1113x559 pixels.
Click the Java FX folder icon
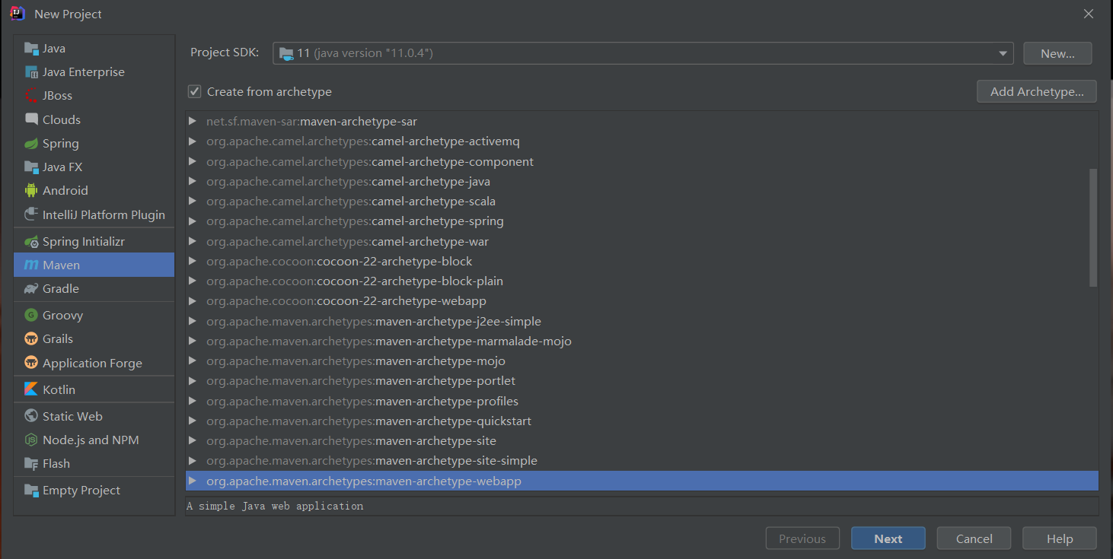point(31,167)
